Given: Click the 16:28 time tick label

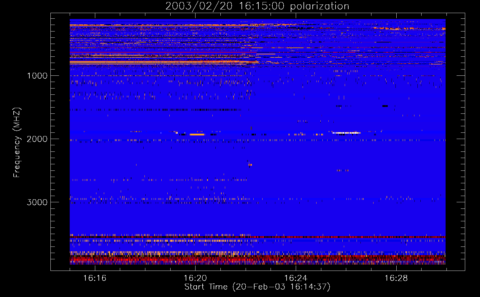Looking at the screenshot, I should point(396,278).
